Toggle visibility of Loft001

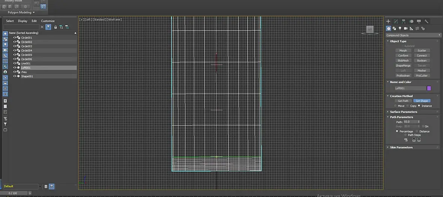click(15, 68)
